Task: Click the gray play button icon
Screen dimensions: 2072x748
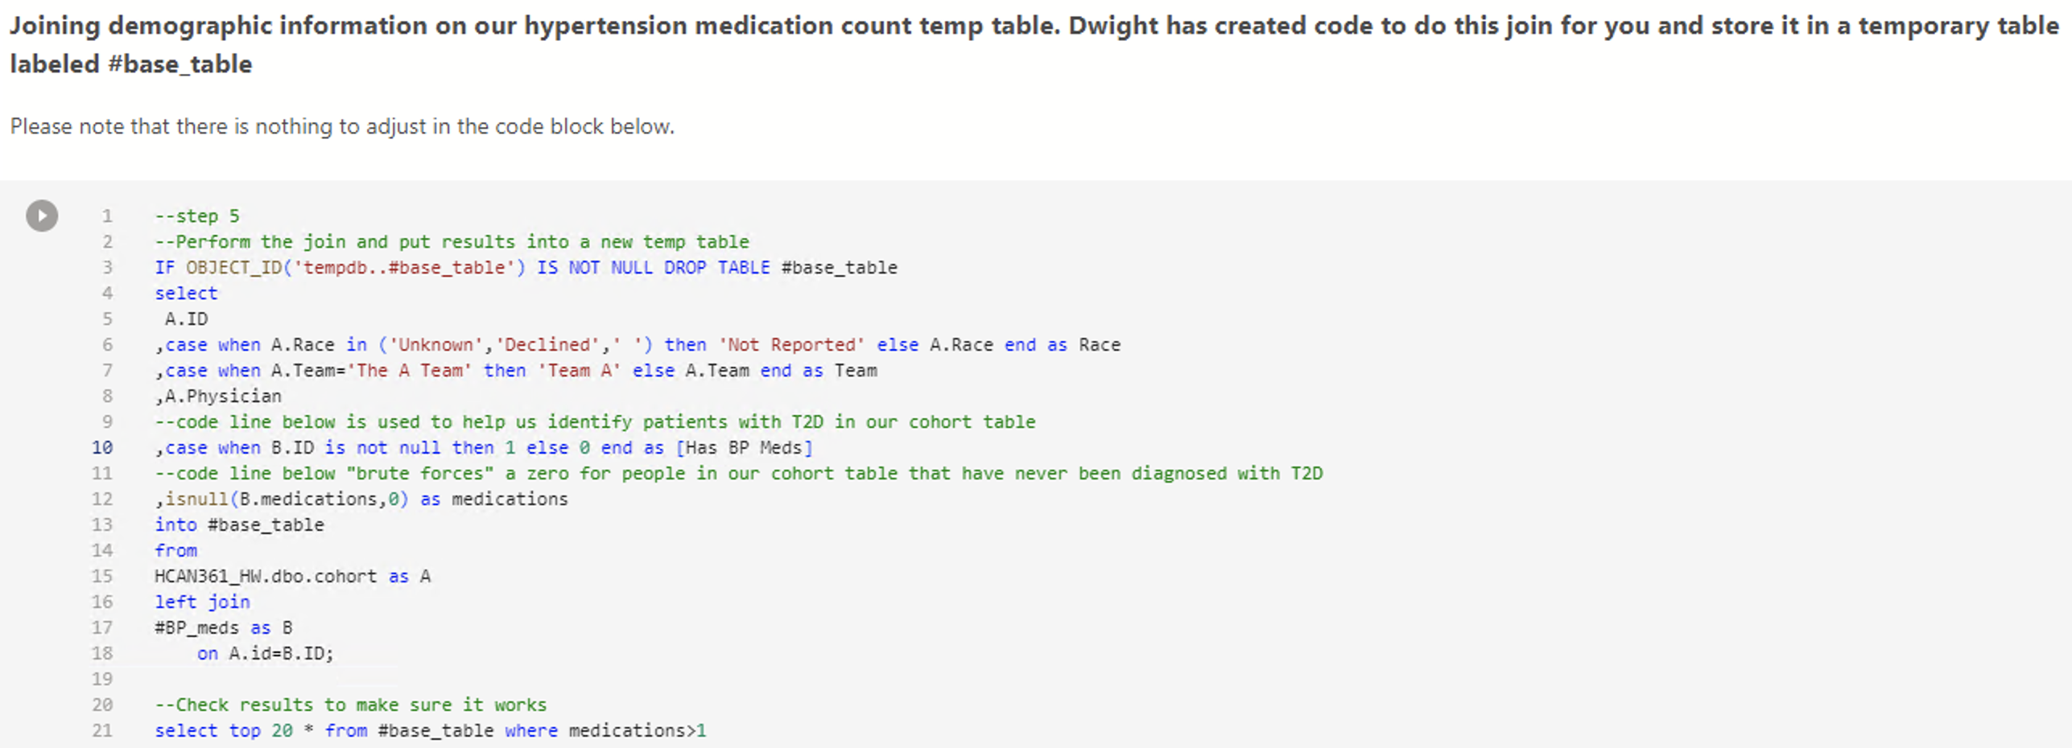Action: click(41, 215)
